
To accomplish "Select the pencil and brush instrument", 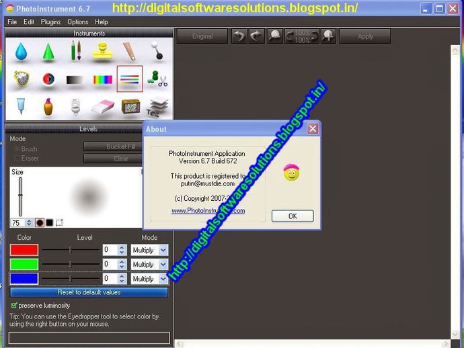I will coord(76,51).
